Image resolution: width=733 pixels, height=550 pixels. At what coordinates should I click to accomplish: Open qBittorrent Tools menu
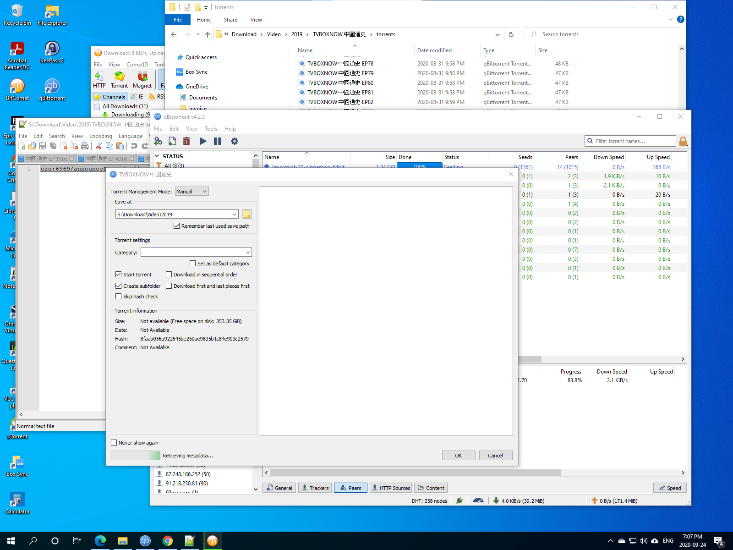211,129
